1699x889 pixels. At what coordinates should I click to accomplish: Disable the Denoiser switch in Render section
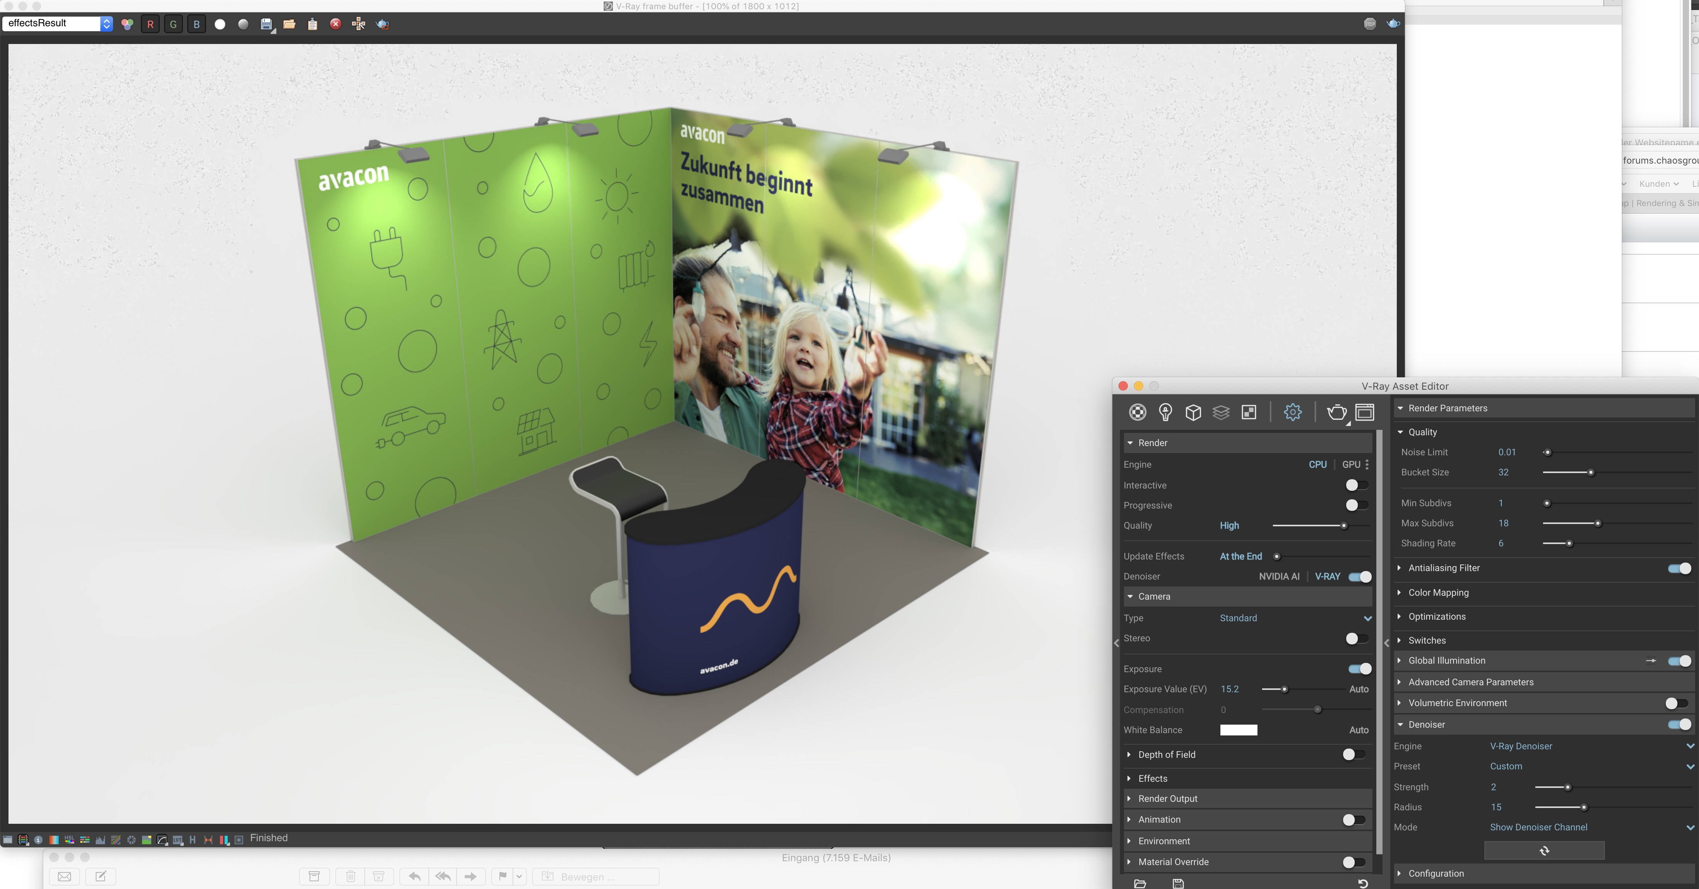pos(1360,576)
